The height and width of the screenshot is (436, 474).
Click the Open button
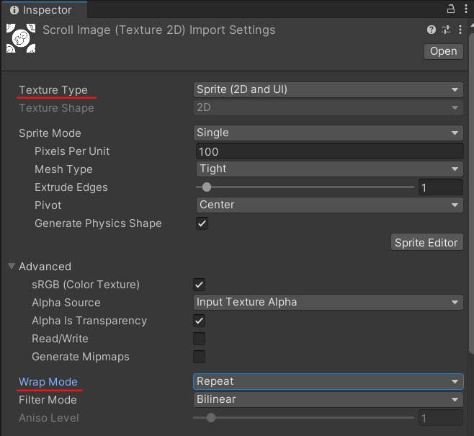444,51
